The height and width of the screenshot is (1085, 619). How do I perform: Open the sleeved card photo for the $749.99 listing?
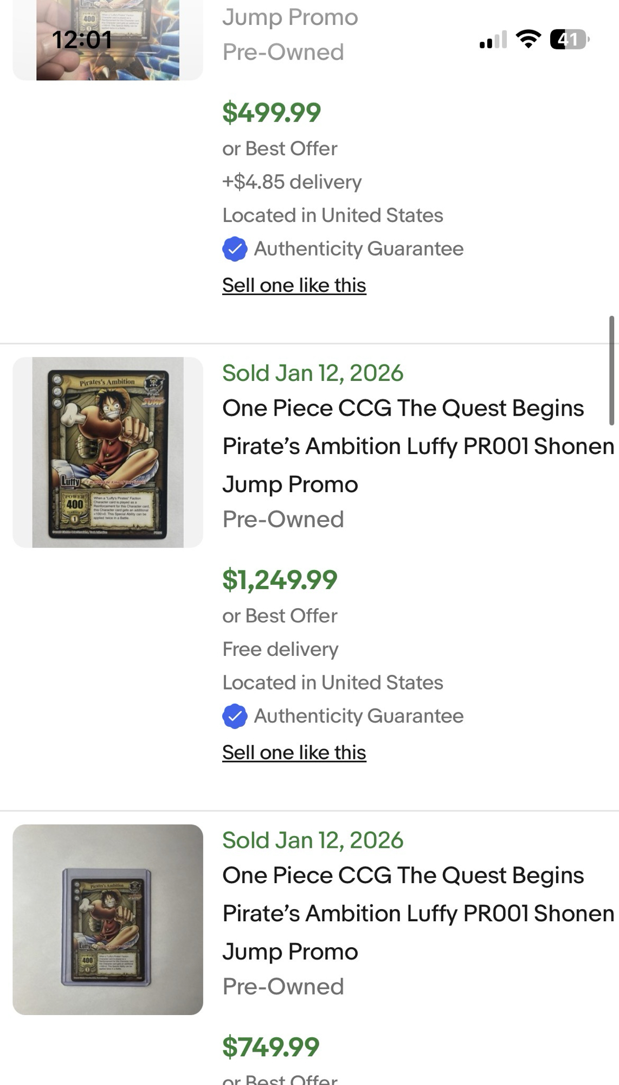(108, 920)
